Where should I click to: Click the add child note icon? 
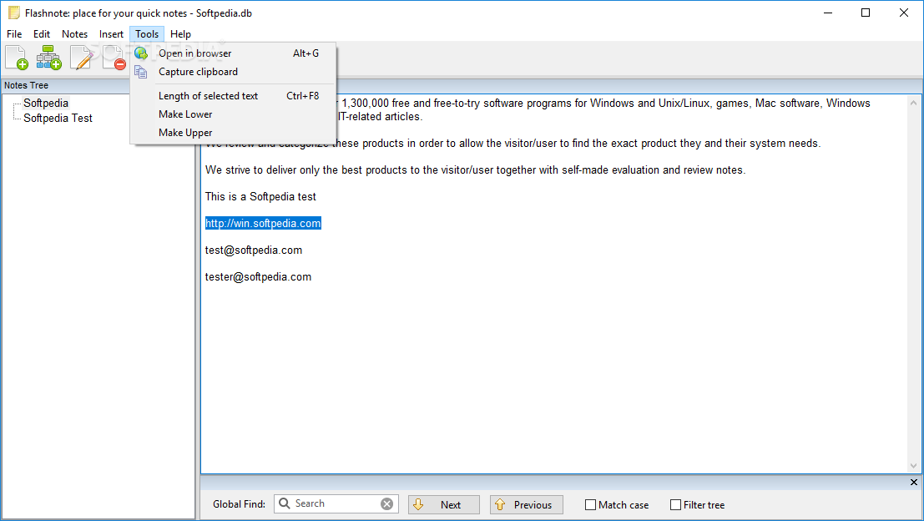tap(49, 58)
